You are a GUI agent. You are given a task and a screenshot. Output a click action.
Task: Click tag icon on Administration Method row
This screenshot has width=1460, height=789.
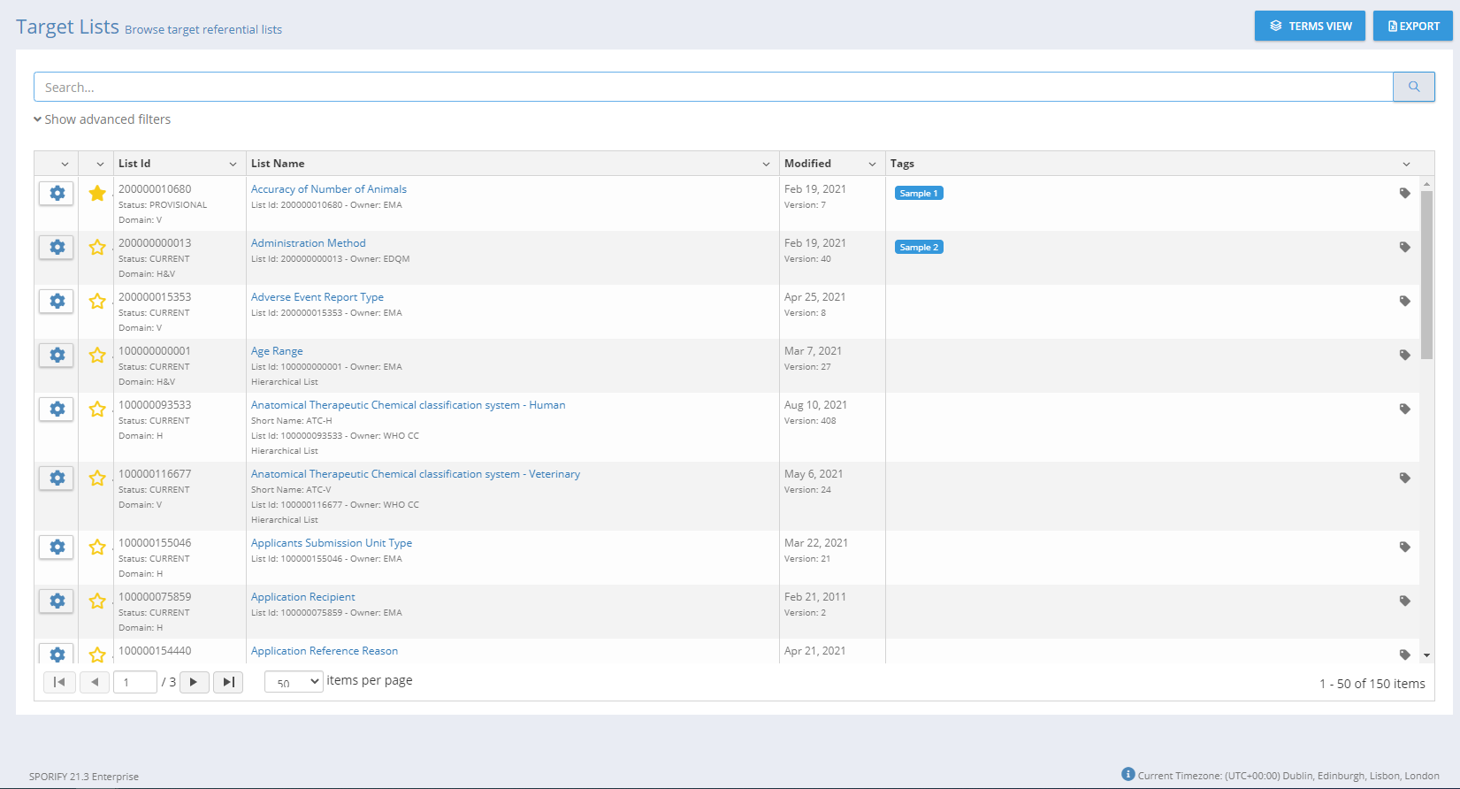[1404, 248]
